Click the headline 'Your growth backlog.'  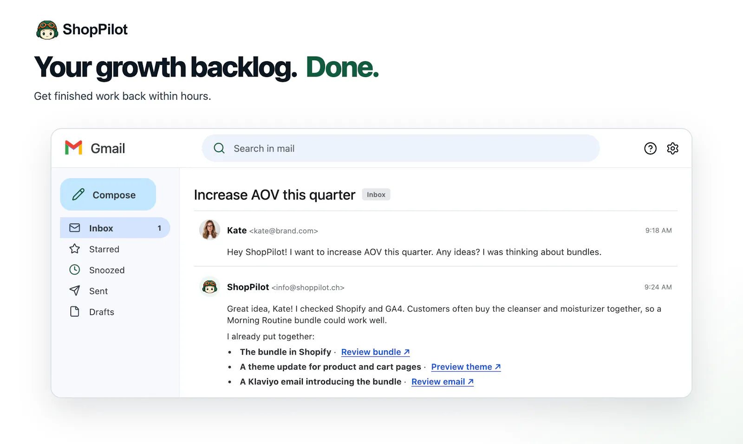pyautogui.click(x=166, y=67)
